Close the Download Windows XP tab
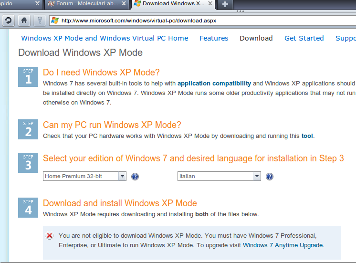Viewport: 356px width, 263px height. click(210, 3)
